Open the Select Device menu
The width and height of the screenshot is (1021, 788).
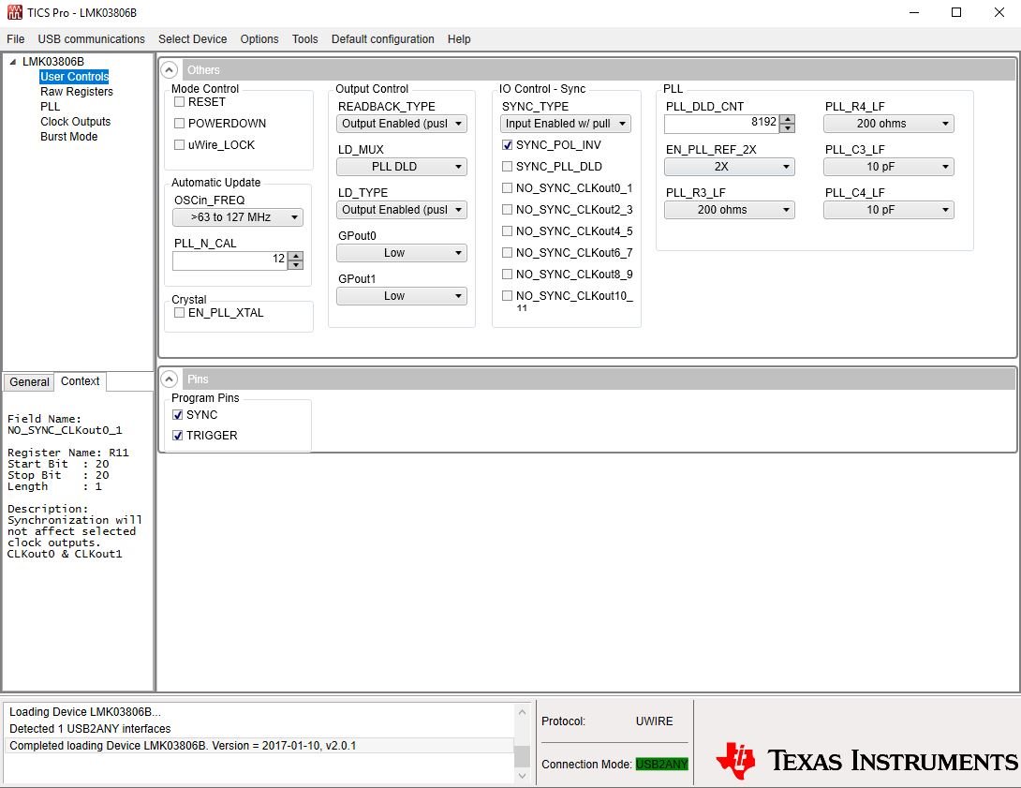193,39
